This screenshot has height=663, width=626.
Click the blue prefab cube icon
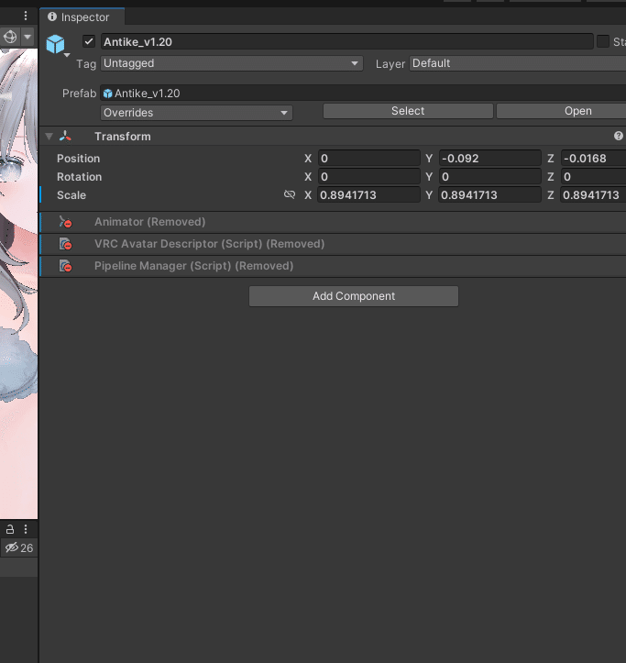(x=55, y=44)
